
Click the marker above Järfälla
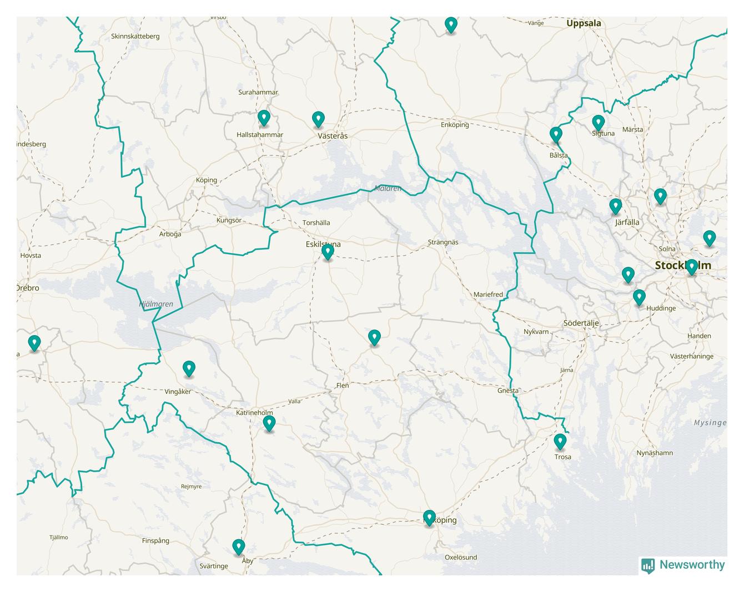tap(615, 206)
